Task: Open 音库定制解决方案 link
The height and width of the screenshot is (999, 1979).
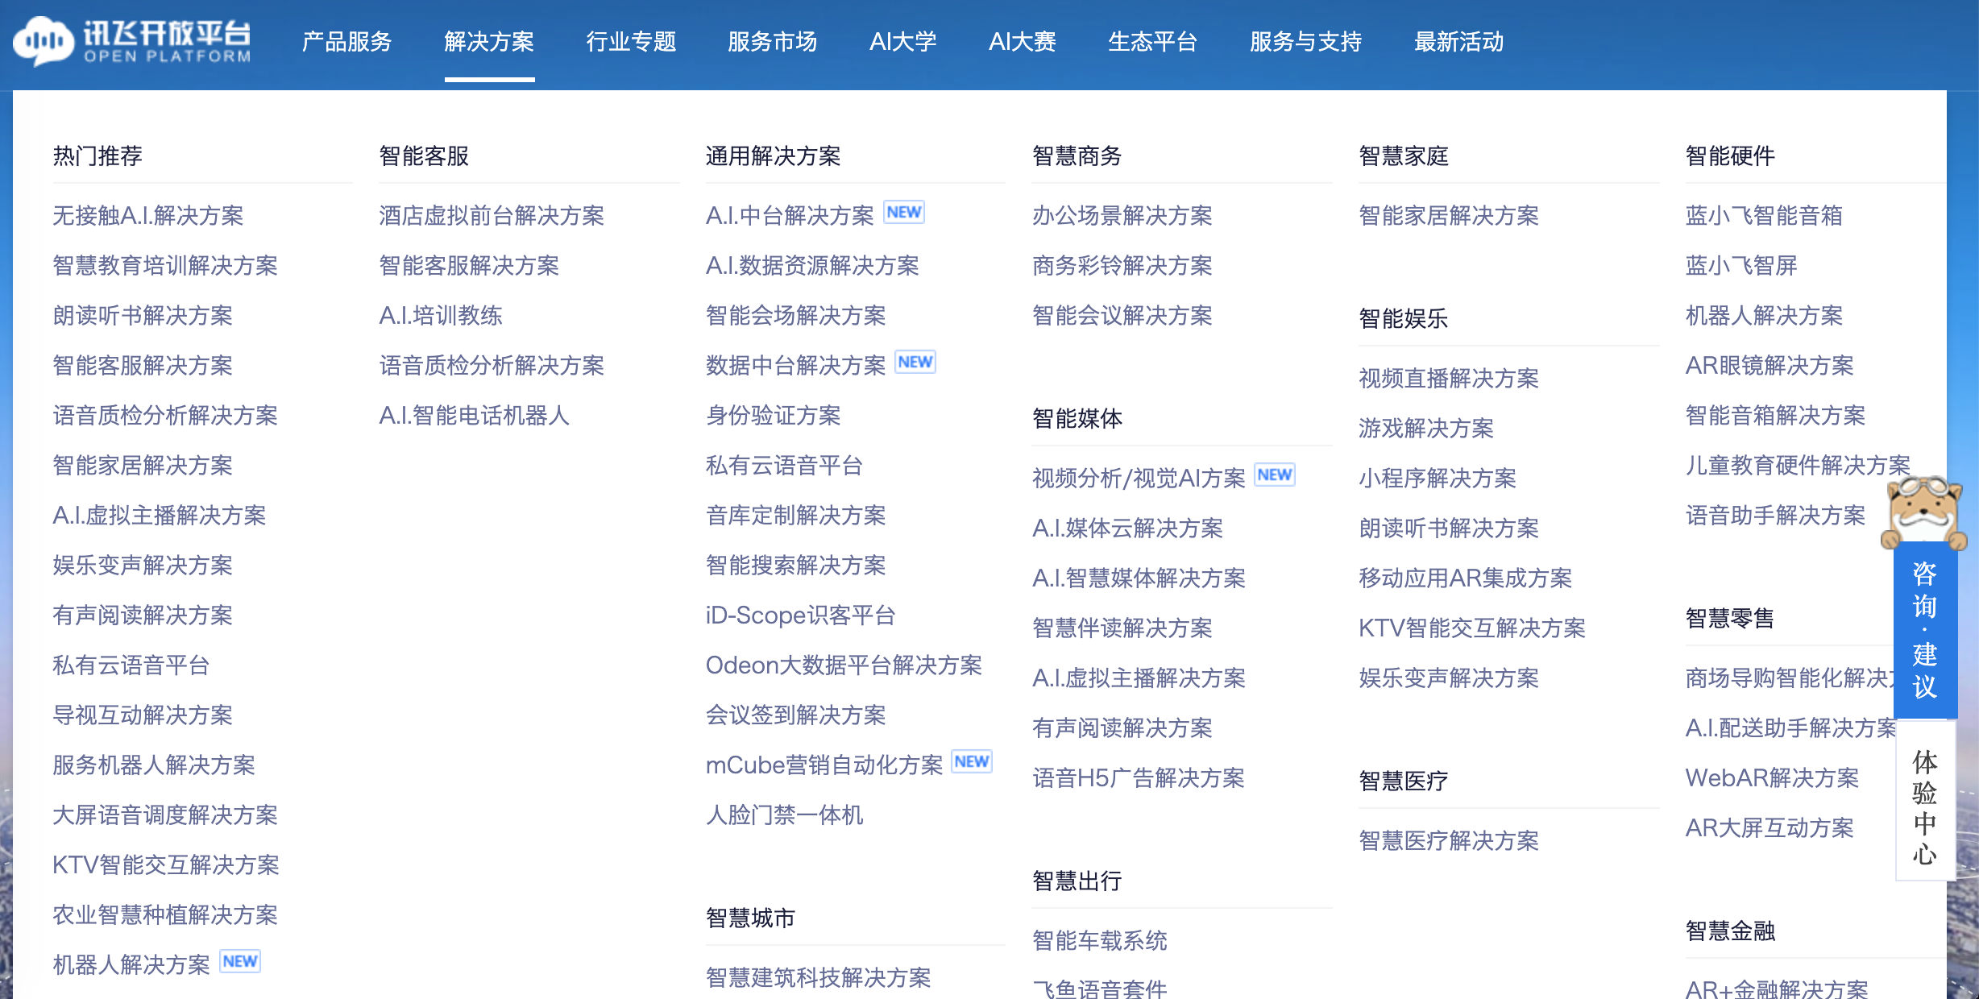Action: (796, 516)
